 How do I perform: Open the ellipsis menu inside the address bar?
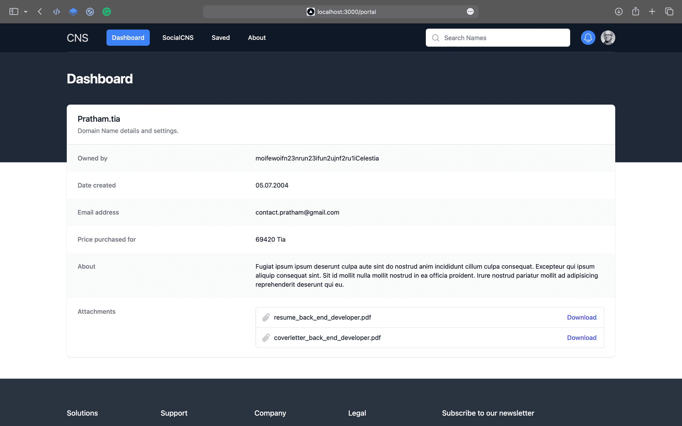click(470, 12)
